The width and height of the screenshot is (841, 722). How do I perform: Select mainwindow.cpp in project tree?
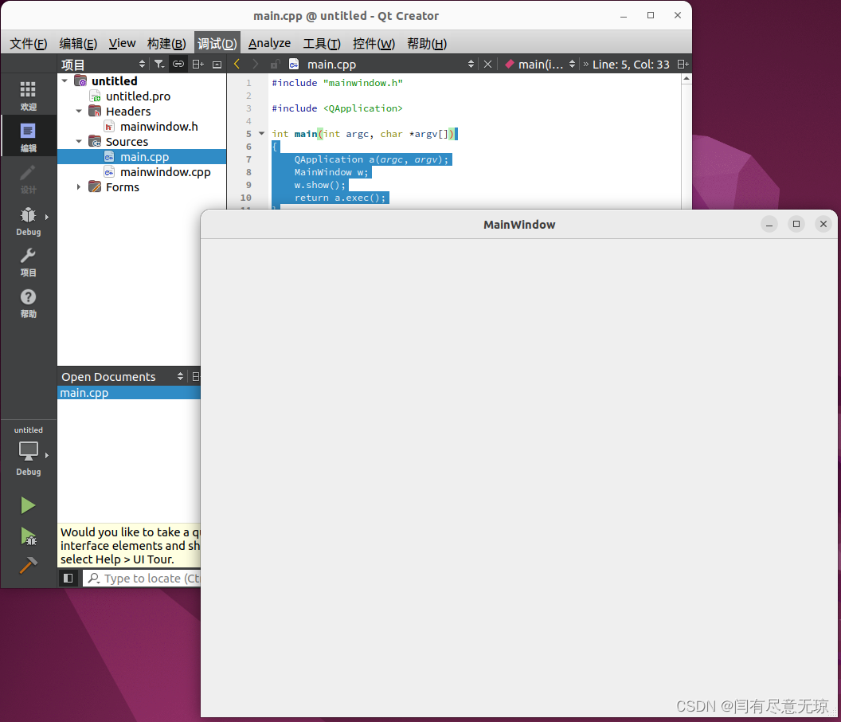[165, 172]
